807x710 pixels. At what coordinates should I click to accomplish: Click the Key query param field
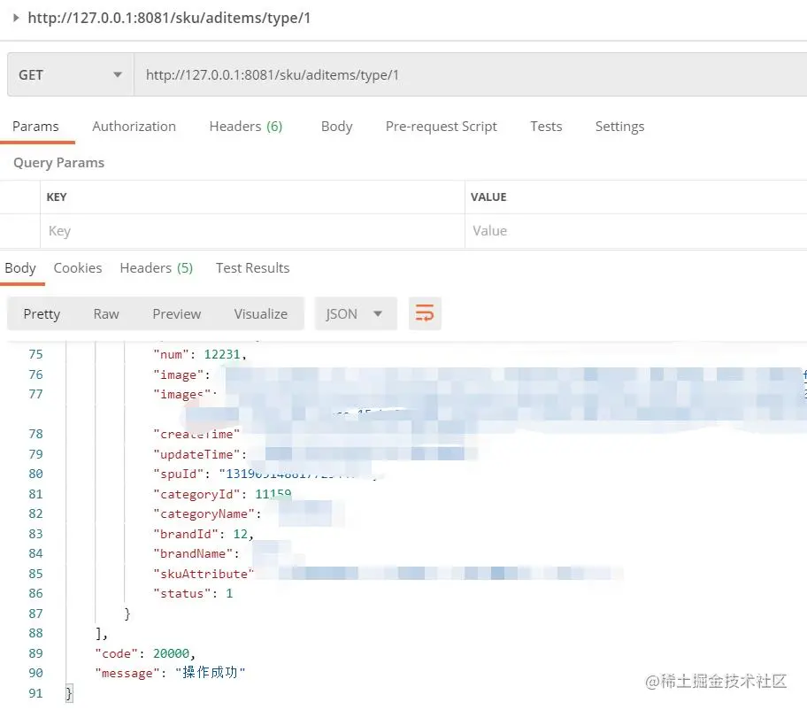(x=252, y=231)
